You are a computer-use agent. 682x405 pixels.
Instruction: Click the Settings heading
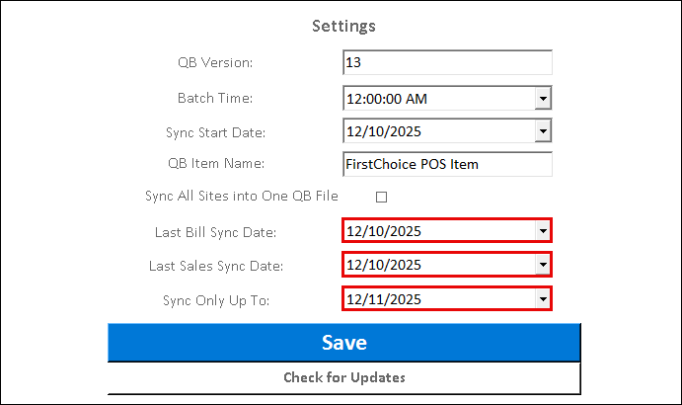[343, 26]
